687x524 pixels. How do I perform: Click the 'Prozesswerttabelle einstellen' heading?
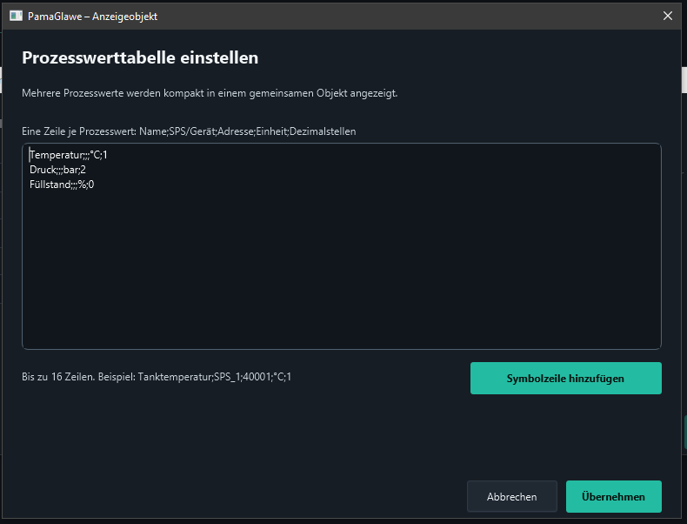tap(140, 57)
